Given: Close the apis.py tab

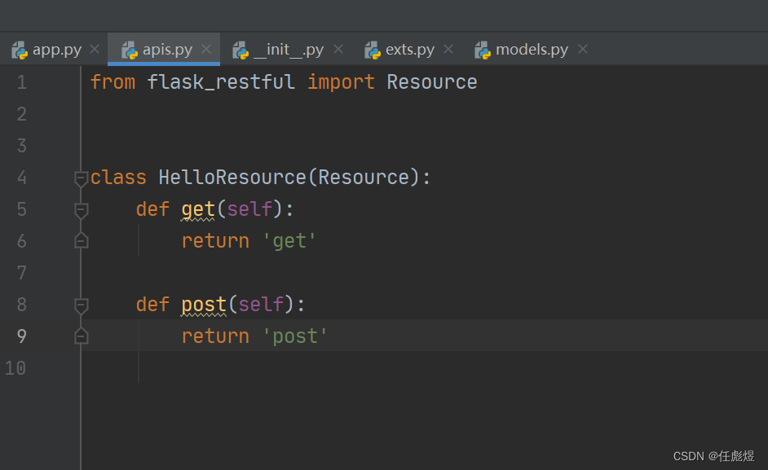Looking at the screenshot, I should tap(206, 49).
